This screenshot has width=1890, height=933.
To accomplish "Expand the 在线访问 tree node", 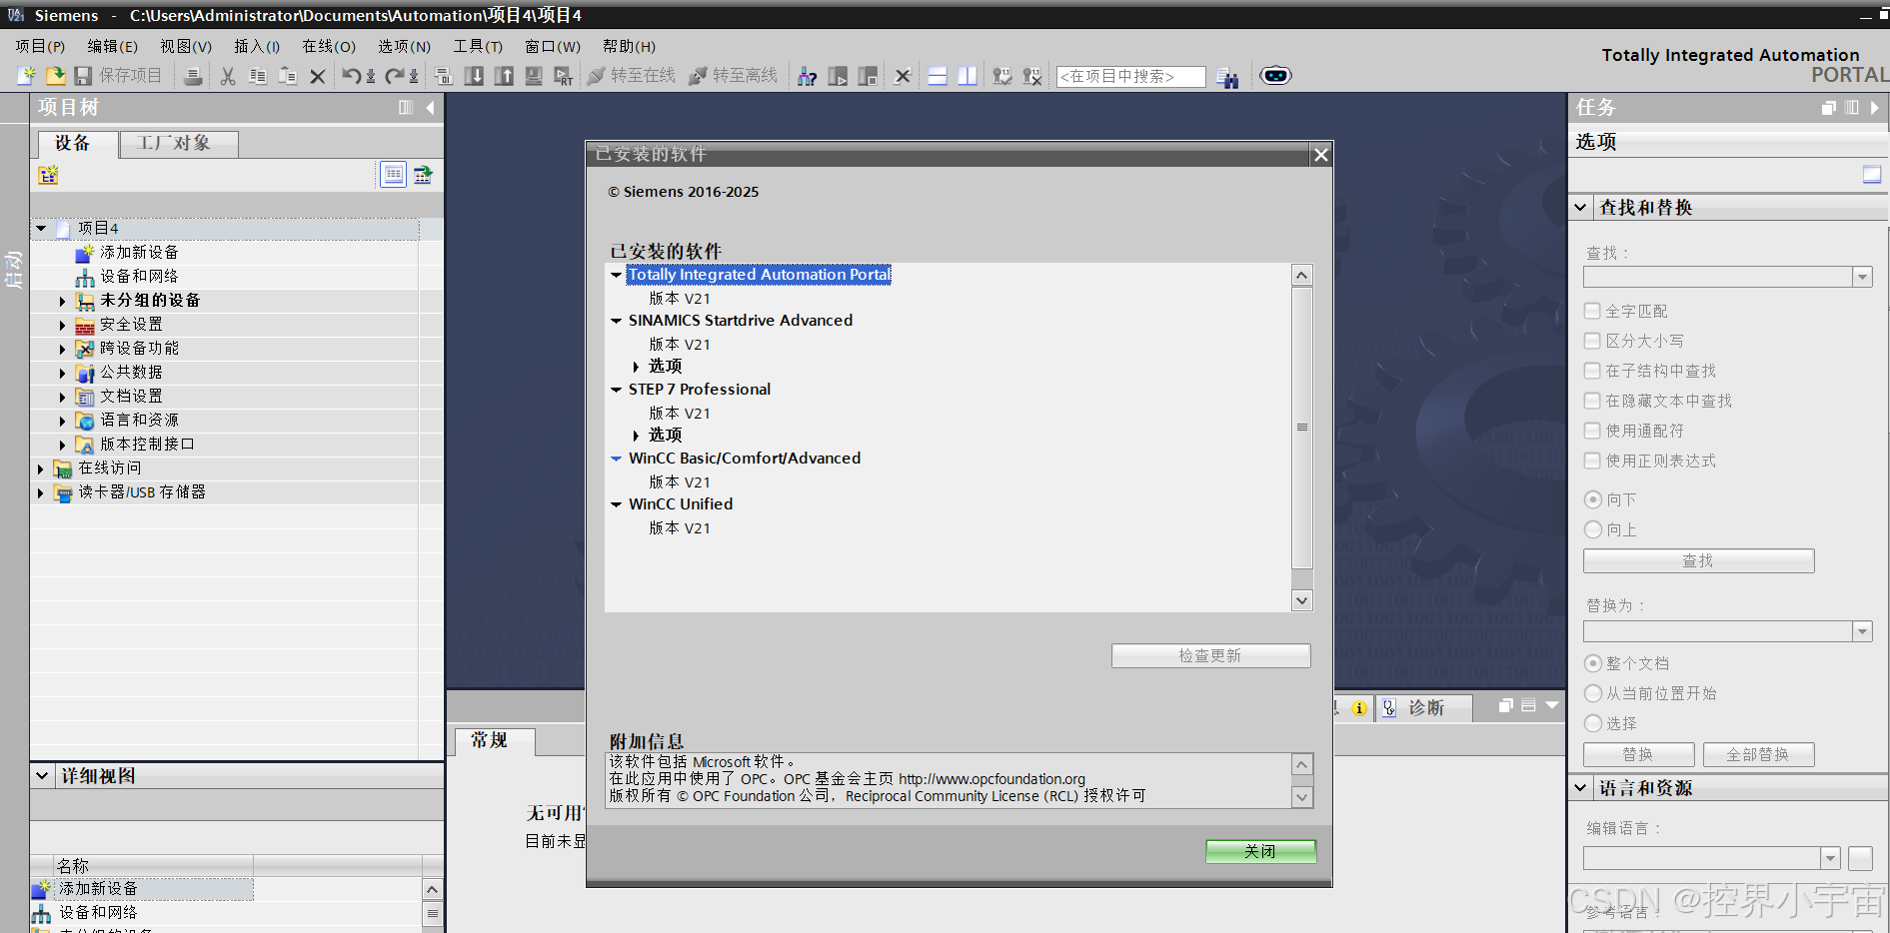I will coord(40,468).
